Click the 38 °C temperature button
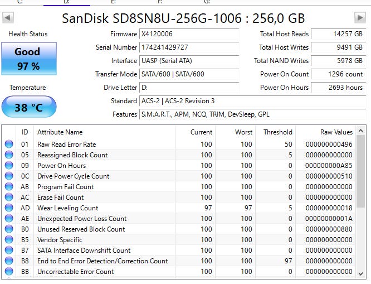The image size is (371, 284). coord(29,107)
